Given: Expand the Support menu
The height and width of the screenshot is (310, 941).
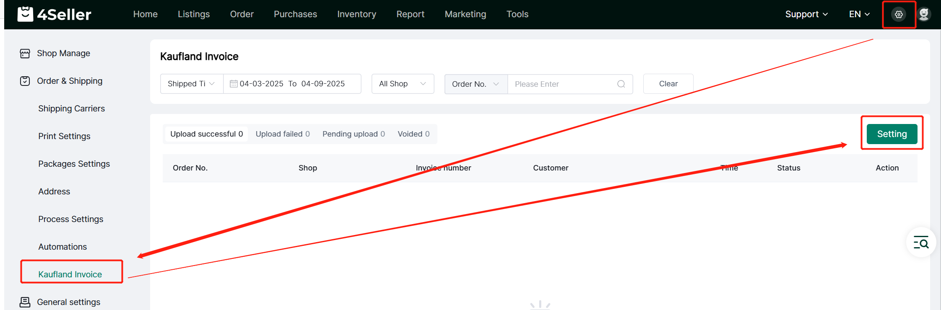Looking at the screenshot, I should click(x=806, y=14).
